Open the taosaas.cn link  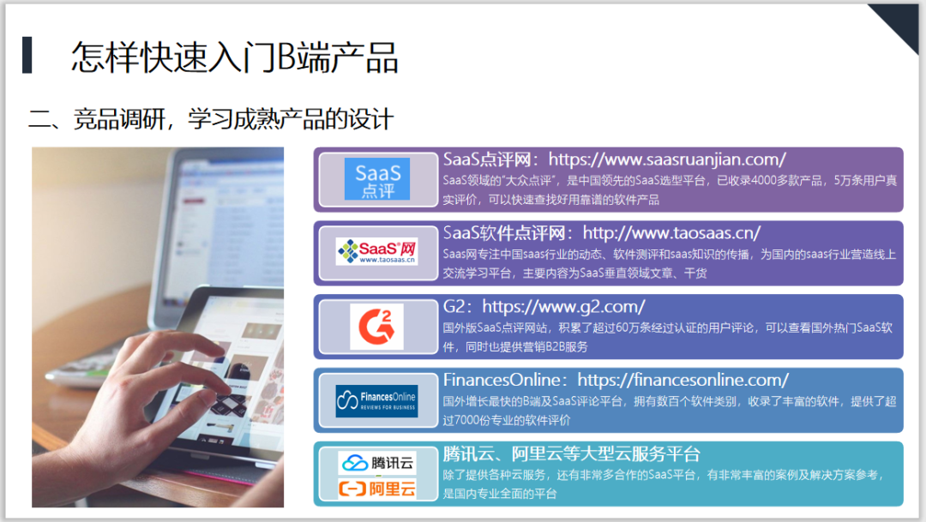click(x=671, y=232)
